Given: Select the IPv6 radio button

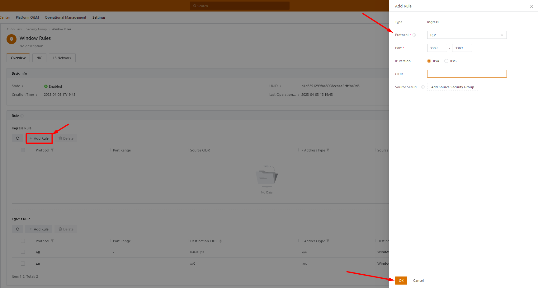Looking at the screenshot, I should coord(446,61).
